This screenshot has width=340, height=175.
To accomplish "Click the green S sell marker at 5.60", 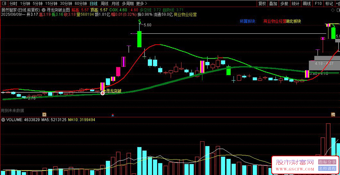I will 140,21.
